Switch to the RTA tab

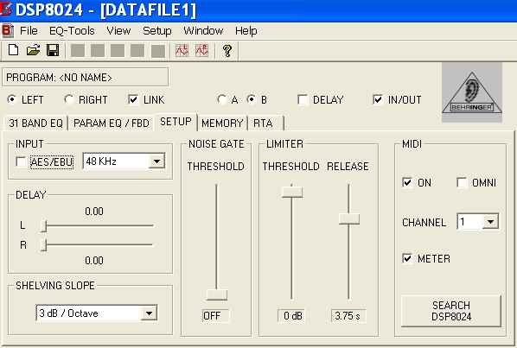pos(265,123)
